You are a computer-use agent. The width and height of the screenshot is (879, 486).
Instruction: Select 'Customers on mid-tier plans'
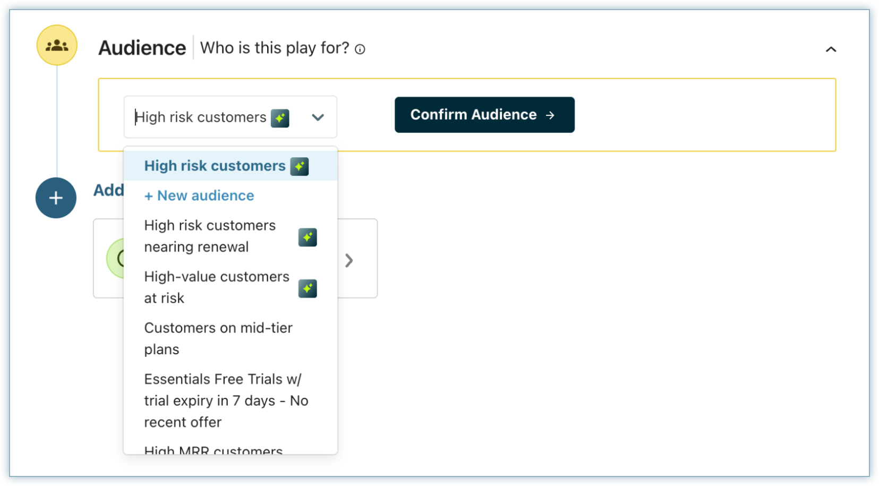(x=218, y=338)
